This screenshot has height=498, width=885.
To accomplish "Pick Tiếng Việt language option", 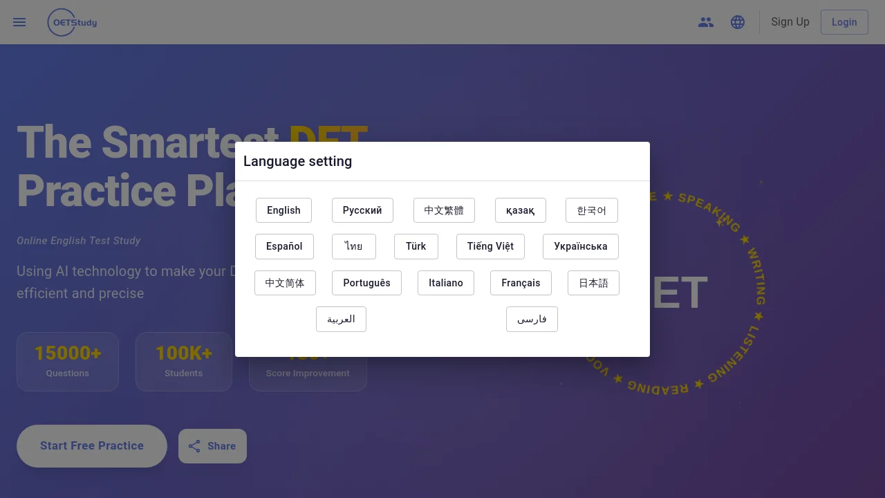I will point(490,246).
